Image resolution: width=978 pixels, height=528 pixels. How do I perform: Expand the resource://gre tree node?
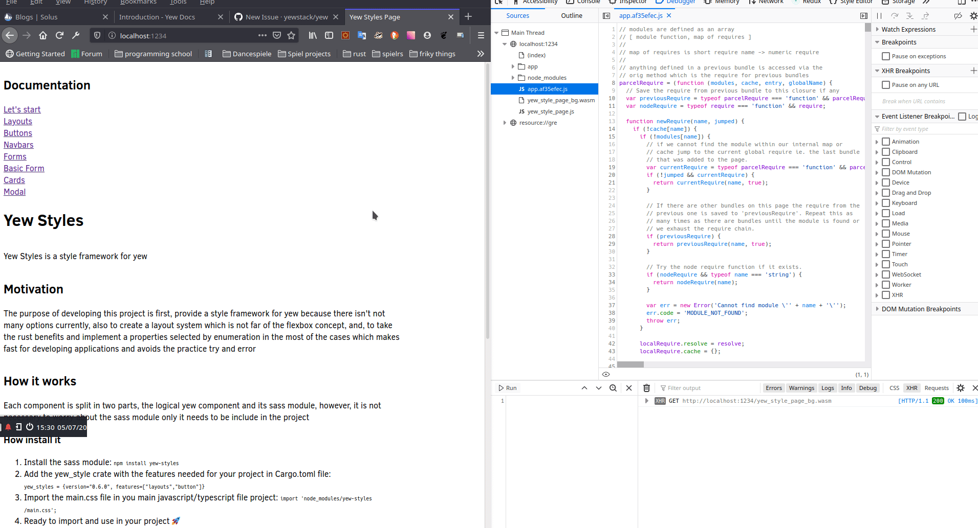(505, 123)
